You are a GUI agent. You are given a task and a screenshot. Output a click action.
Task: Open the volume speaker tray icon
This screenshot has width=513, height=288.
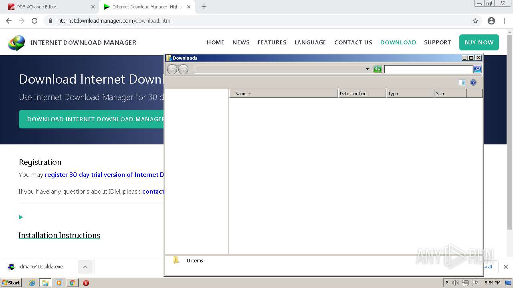[456, 283]
